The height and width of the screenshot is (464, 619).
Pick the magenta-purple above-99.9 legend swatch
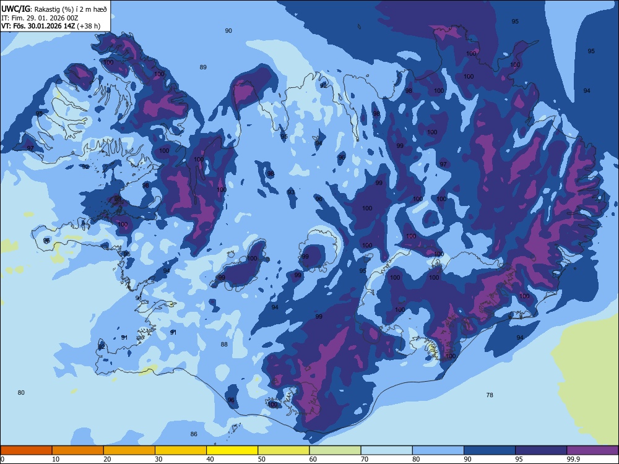click(592, 450)
